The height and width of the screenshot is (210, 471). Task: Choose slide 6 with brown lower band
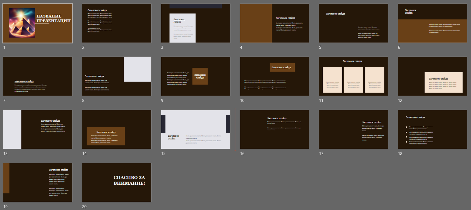click(x=432, y=23)
